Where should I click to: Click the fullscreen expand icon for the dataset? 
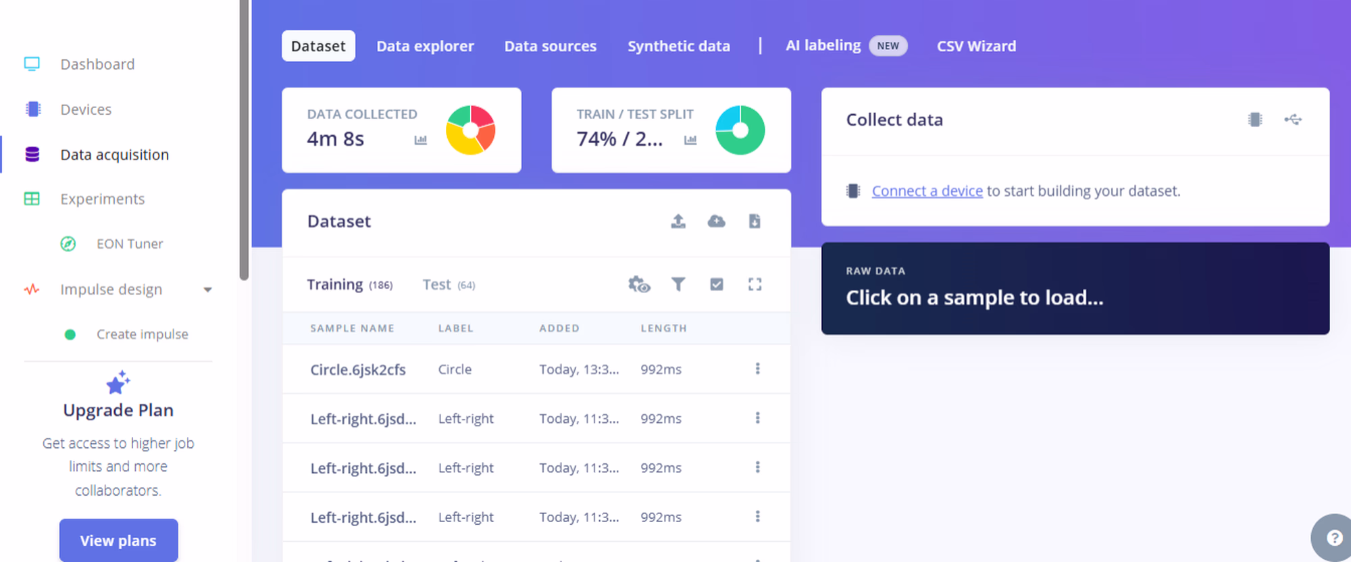point(755,284)
